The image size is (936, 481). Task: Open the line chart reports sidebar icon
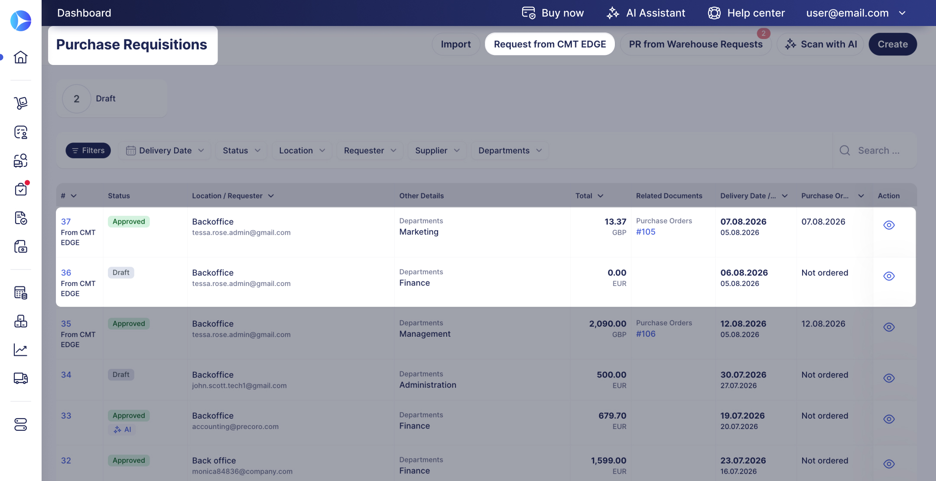click(21, 350)
